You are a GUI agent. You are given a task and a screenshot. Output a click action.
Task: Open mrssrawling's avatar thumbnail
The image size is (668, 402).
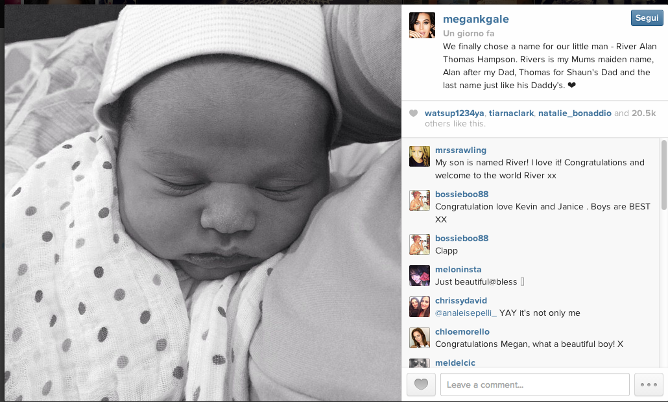tap(420, 156)
